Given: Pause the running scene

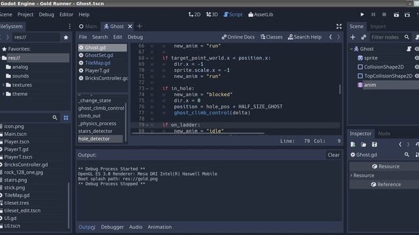Looking at the screenshot, I should tap(373, 14).
